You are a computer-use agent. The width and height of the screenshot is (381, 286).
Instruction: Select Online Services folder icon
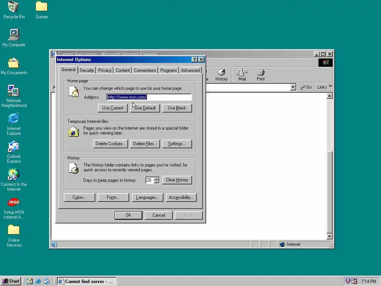(x=14, y=236)
